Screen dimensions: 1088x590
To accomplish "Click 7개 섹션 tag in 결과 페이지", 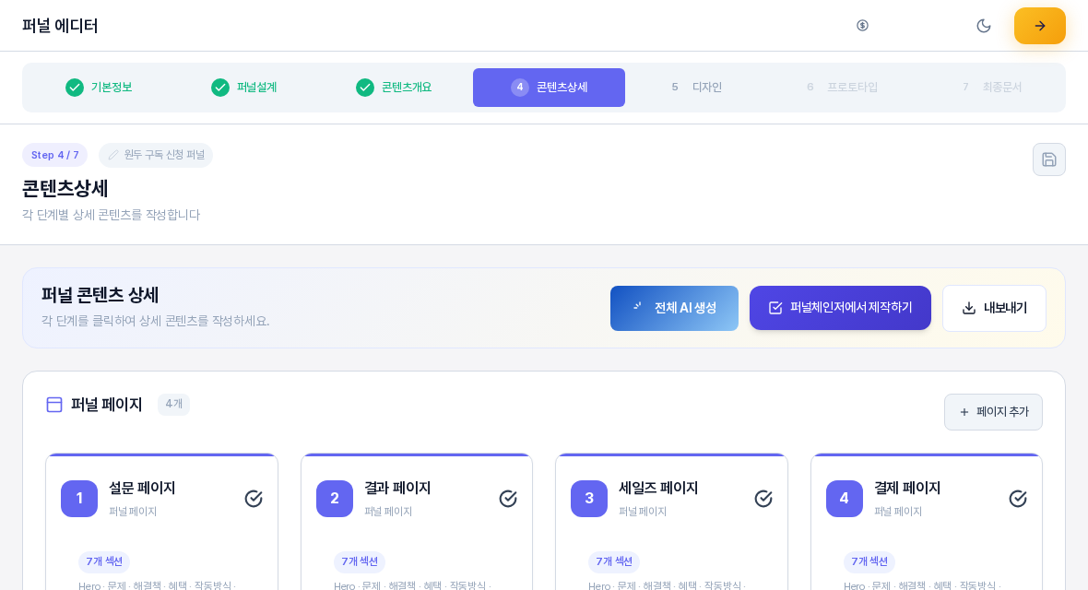I will pyautogui.click(x=360, y=561).
